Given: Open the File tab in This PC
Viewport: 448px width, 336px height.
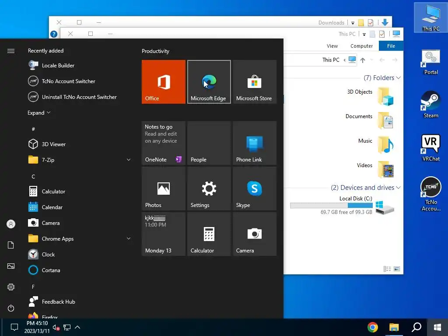Looking at the screenshot, I should tap(391, 46).
